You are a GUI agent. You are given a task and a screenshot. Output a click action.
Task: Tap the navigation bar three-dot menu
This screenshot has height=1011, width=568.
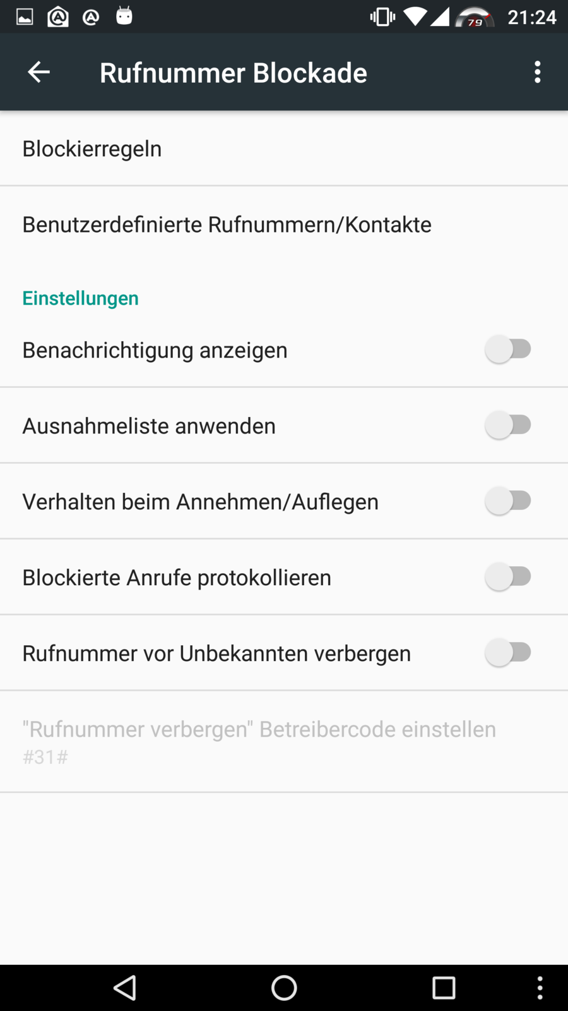coord(540,988)
